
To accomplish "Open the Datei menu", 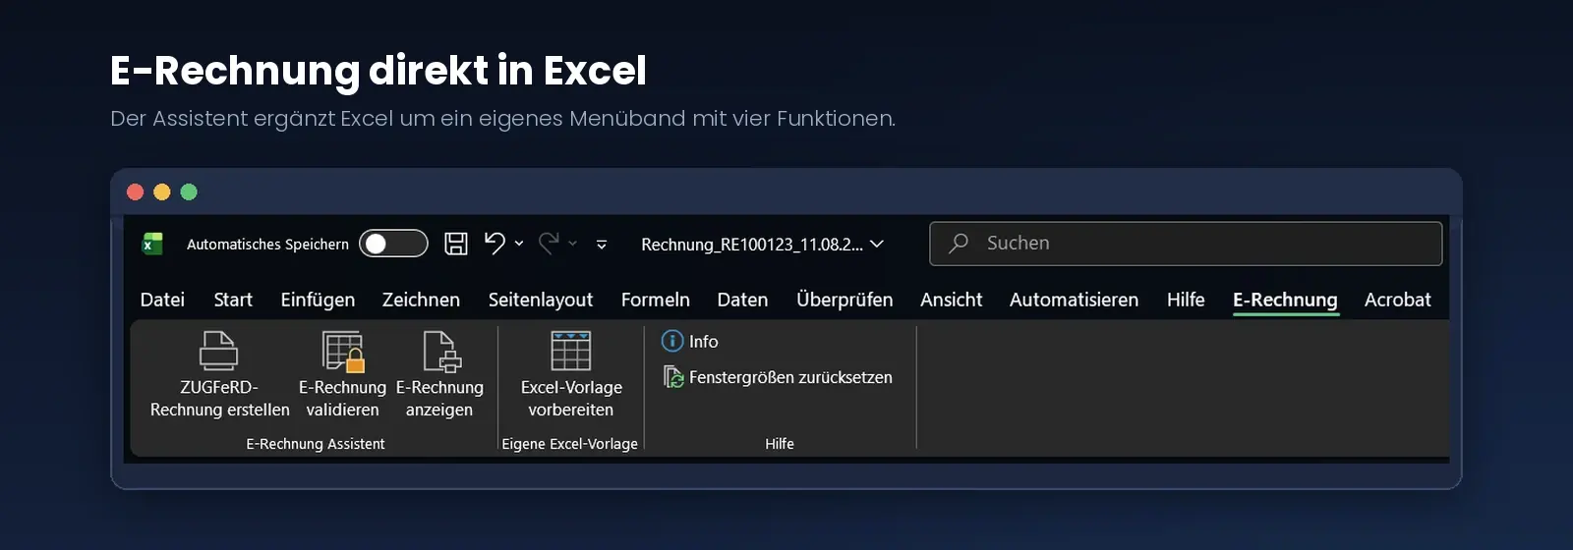I will tap(162, 300).
